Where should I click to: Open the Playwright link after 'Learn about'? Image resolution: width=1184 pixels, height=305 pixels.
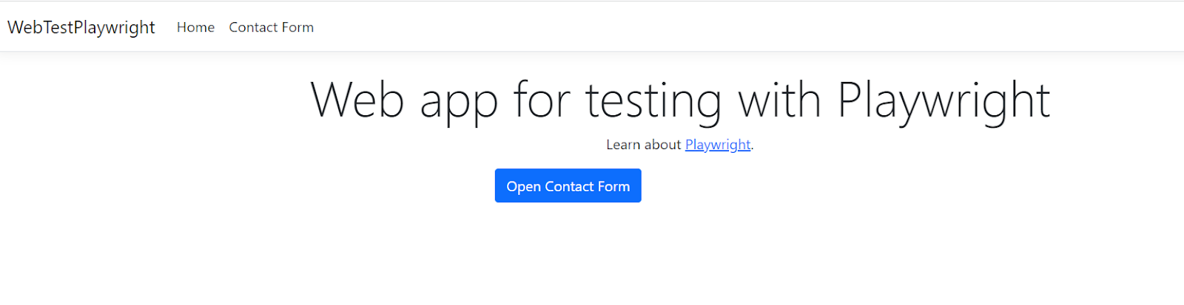click(x=717, y=145)
